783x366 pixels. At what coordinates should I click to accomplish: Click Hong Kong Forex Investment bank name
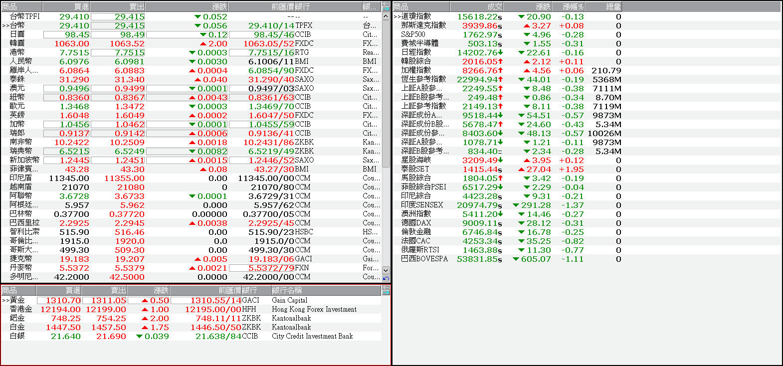click(314, 309)
